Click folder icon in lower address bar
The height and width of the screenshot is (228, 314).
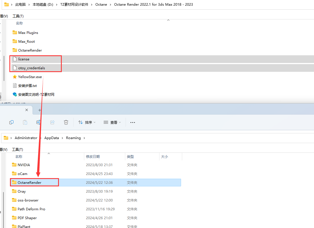[x=6, y=138]
